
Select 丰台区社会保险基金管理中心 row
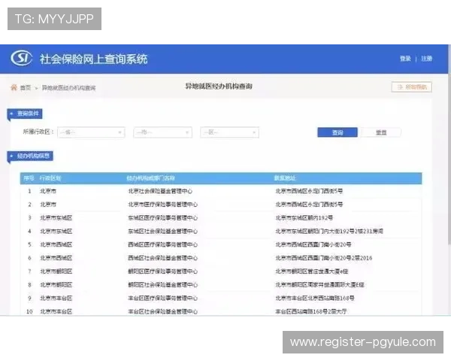(221, 311)
